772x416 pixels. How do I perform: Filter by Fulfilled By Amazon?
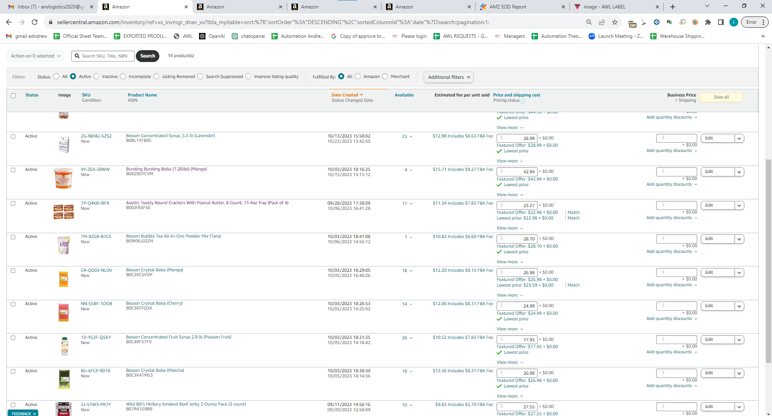358,76
